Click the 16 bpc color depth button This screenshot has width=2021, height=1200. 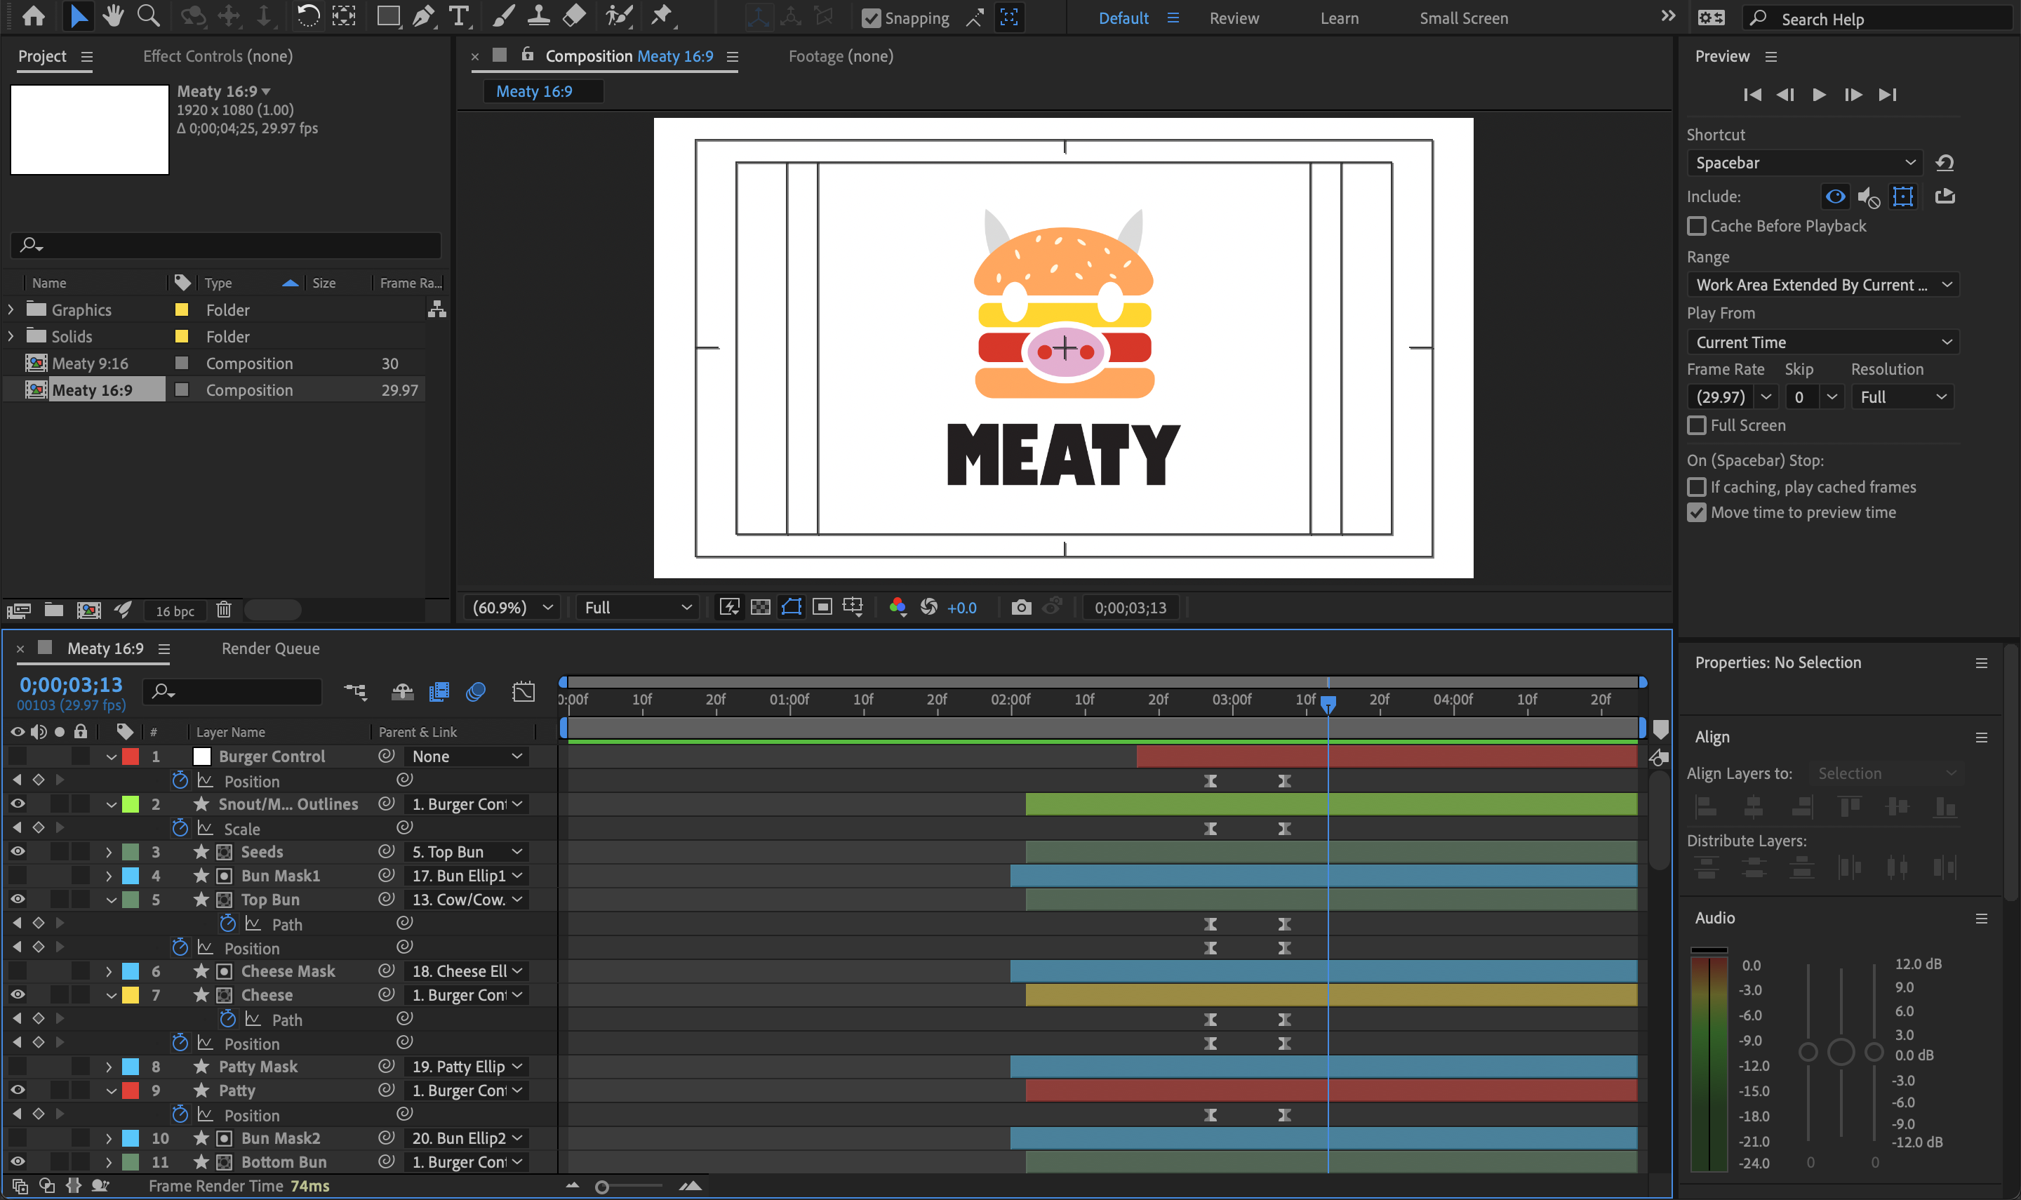[x=175, y=611]
